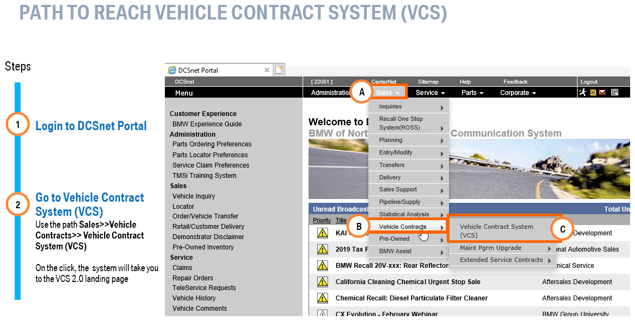Screen dimensions: 635x321
Task: Open the Sitemap link in top bar
Action: [428, 82]
